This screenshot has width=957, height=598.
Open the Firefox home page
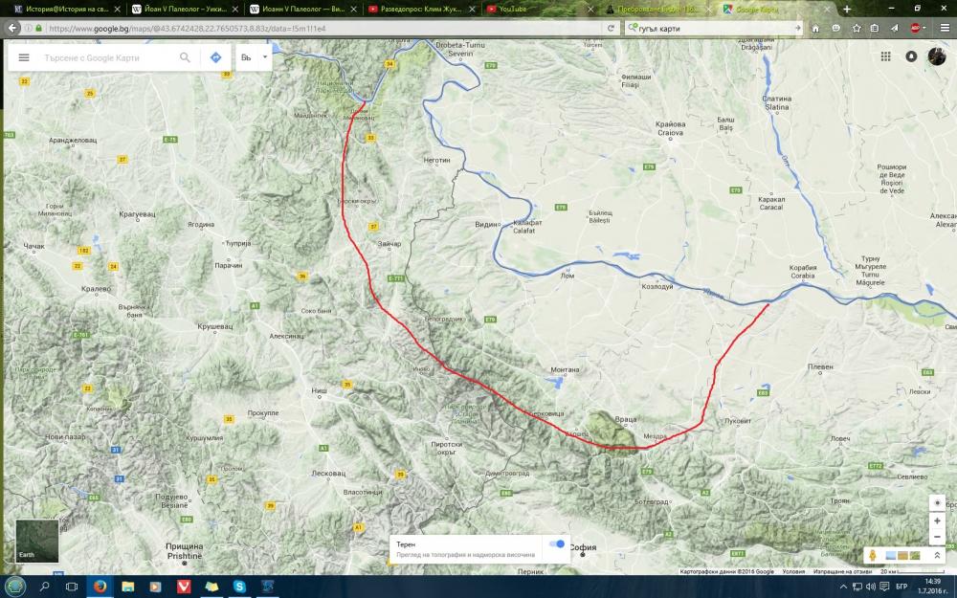point(815,28)
